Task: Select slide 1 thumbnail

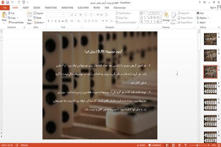Action: 210,39
